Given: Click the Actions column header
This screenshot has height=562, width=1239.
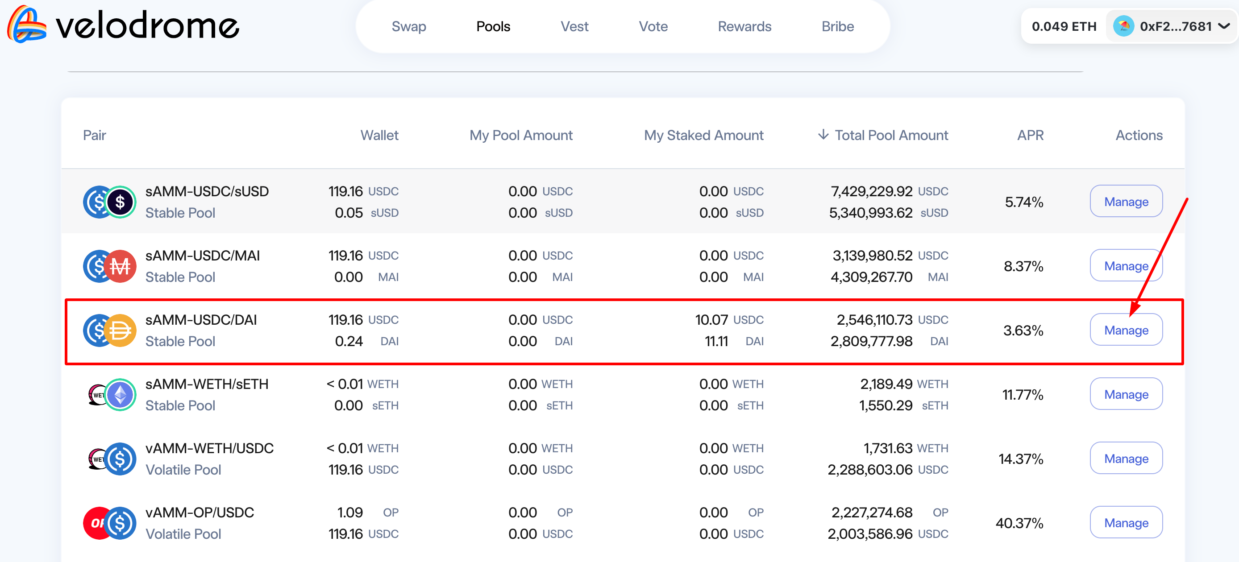Looking at the screenshot, I should click(1139, 135).
